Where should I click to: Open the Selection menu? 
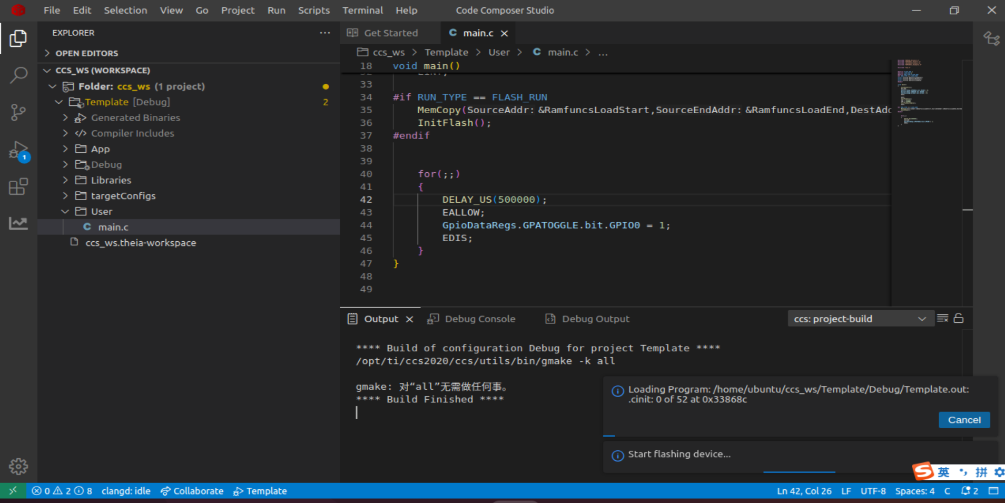point(125,10)
